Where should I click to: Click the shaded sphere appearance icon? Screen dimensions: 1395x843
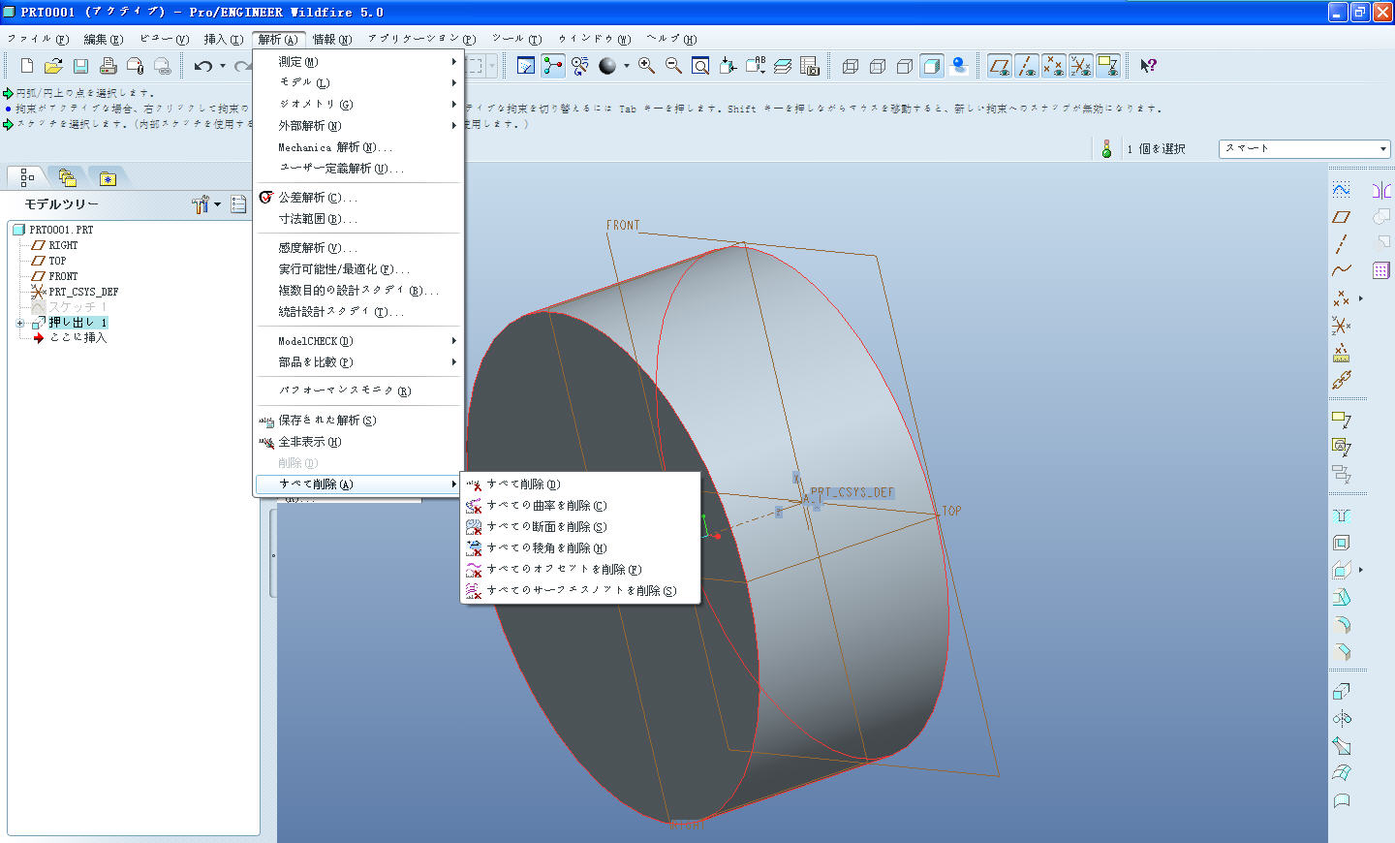coord(607,66)
